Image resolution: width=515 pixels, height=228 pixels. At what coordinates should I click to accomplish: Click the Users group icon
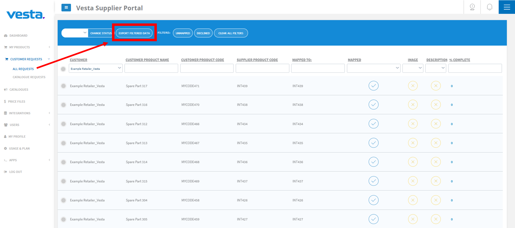click(x=6, y=125)
